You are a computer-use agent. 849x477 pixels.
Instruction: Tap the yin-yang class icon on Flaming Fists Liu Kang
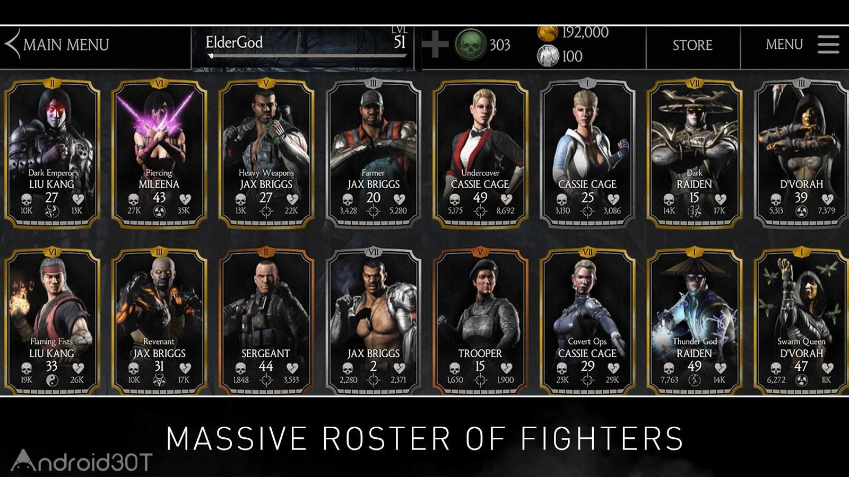[51, 380]
